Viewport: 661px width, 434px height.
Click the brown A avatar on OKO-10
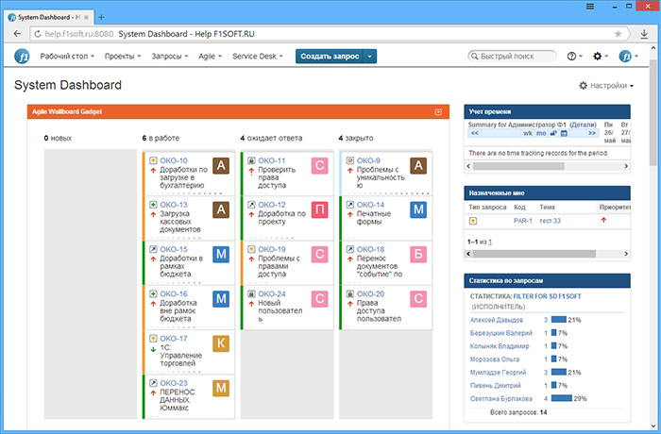click(x=222, y=167)
